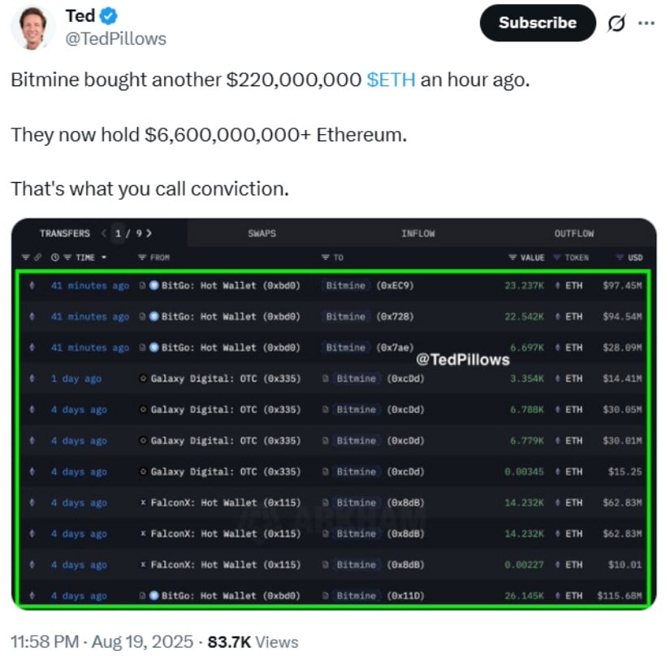Go to previous transfers page with left chevron

(x=103, y=233)
